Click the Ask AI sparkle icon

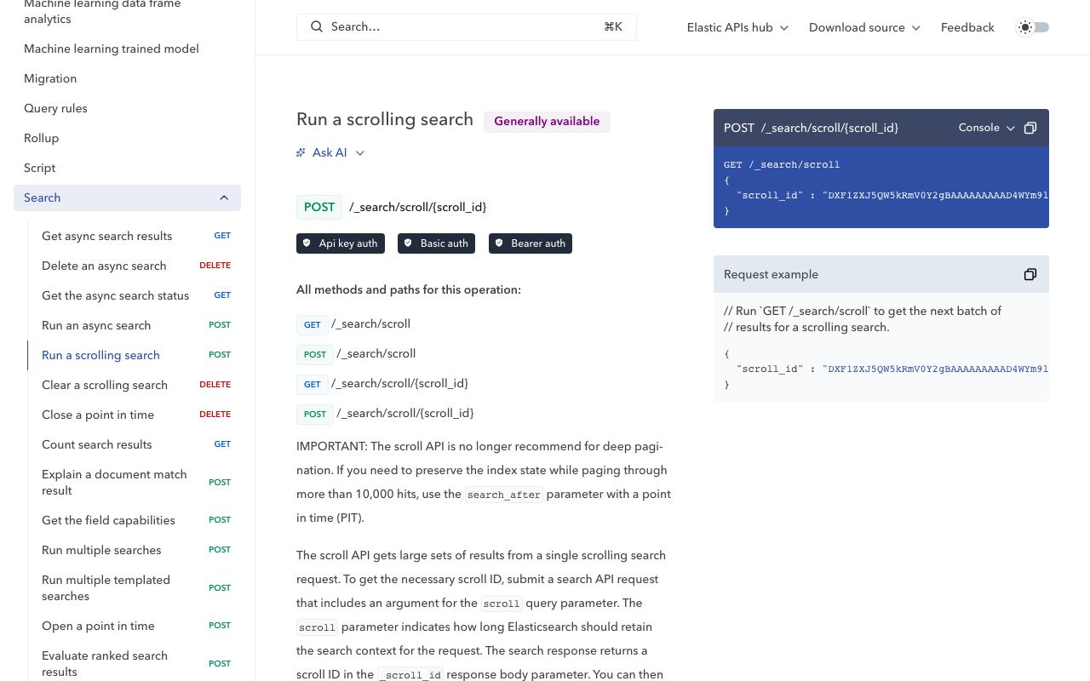pyautogui.click(x=300, y=152)
